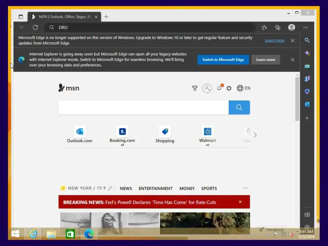Open MSN settings gear icon

point(229,88)
